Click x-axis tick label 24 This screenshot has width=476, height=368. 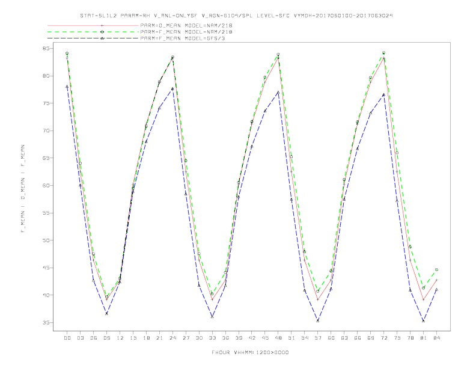click(172, 338)
